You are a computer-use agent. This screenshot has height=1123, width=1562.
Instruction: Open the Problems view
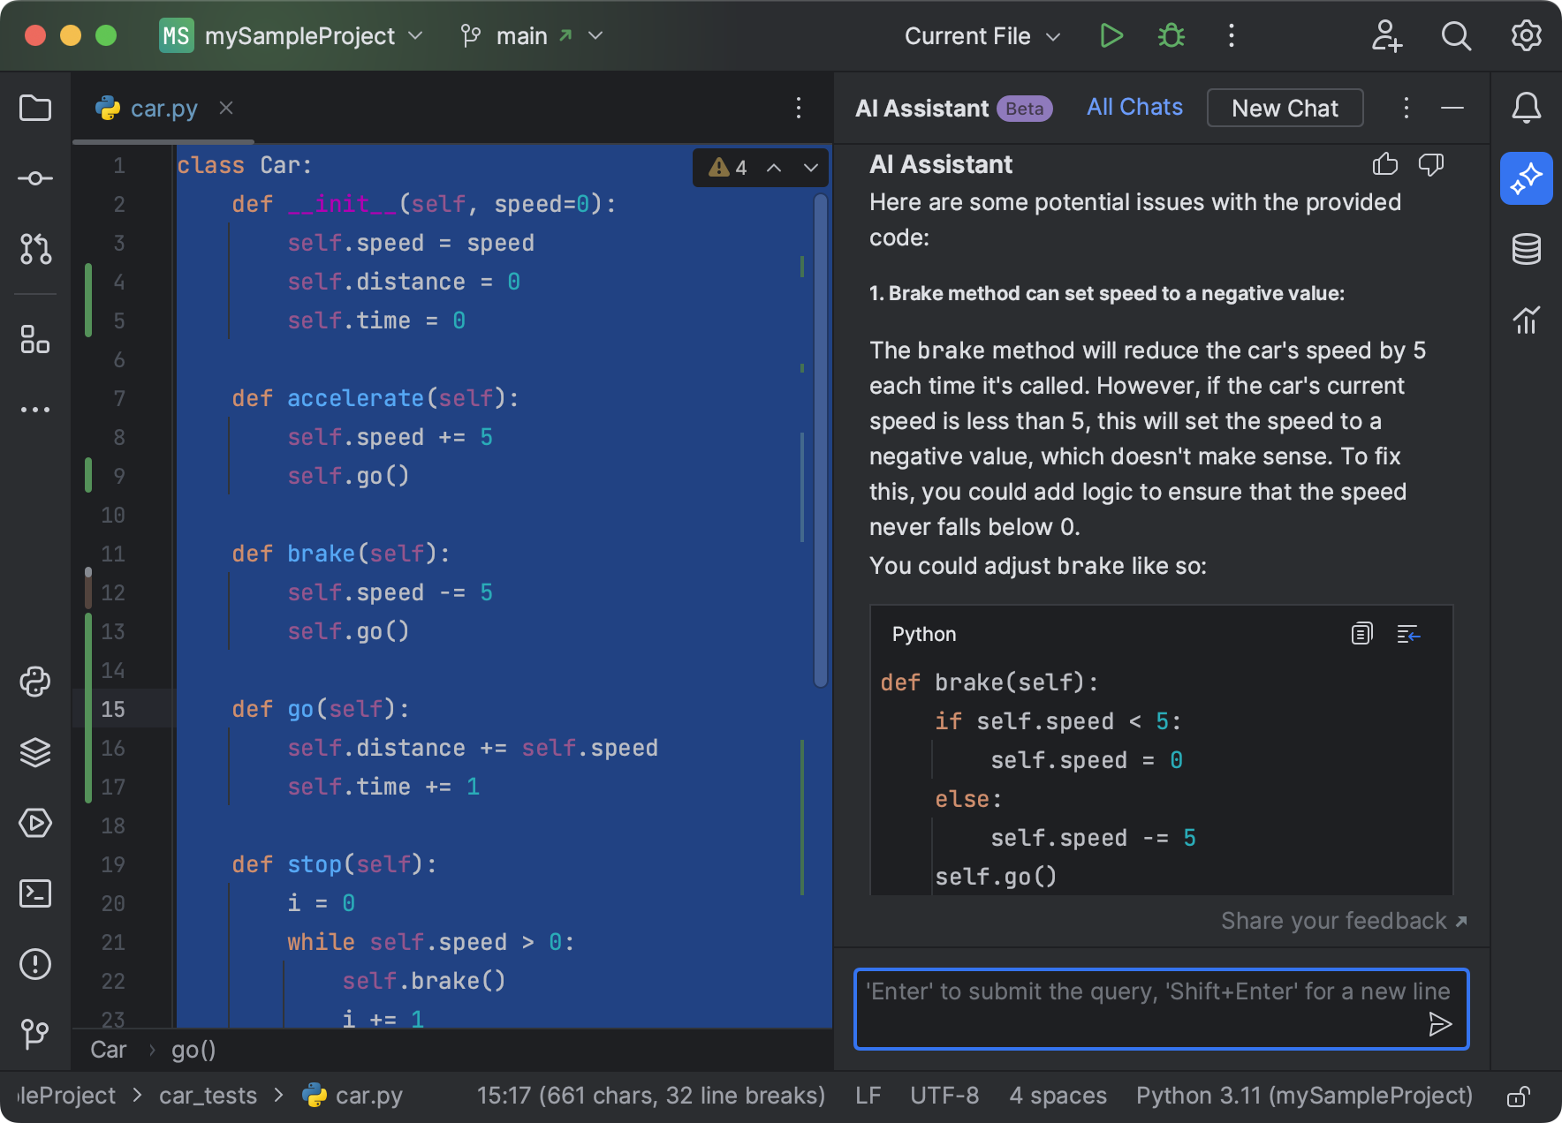[x=35, y=963]
